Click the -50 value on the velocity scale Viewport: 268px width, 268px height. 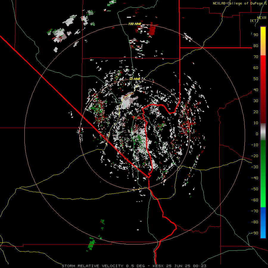click(x=255, y=189)
